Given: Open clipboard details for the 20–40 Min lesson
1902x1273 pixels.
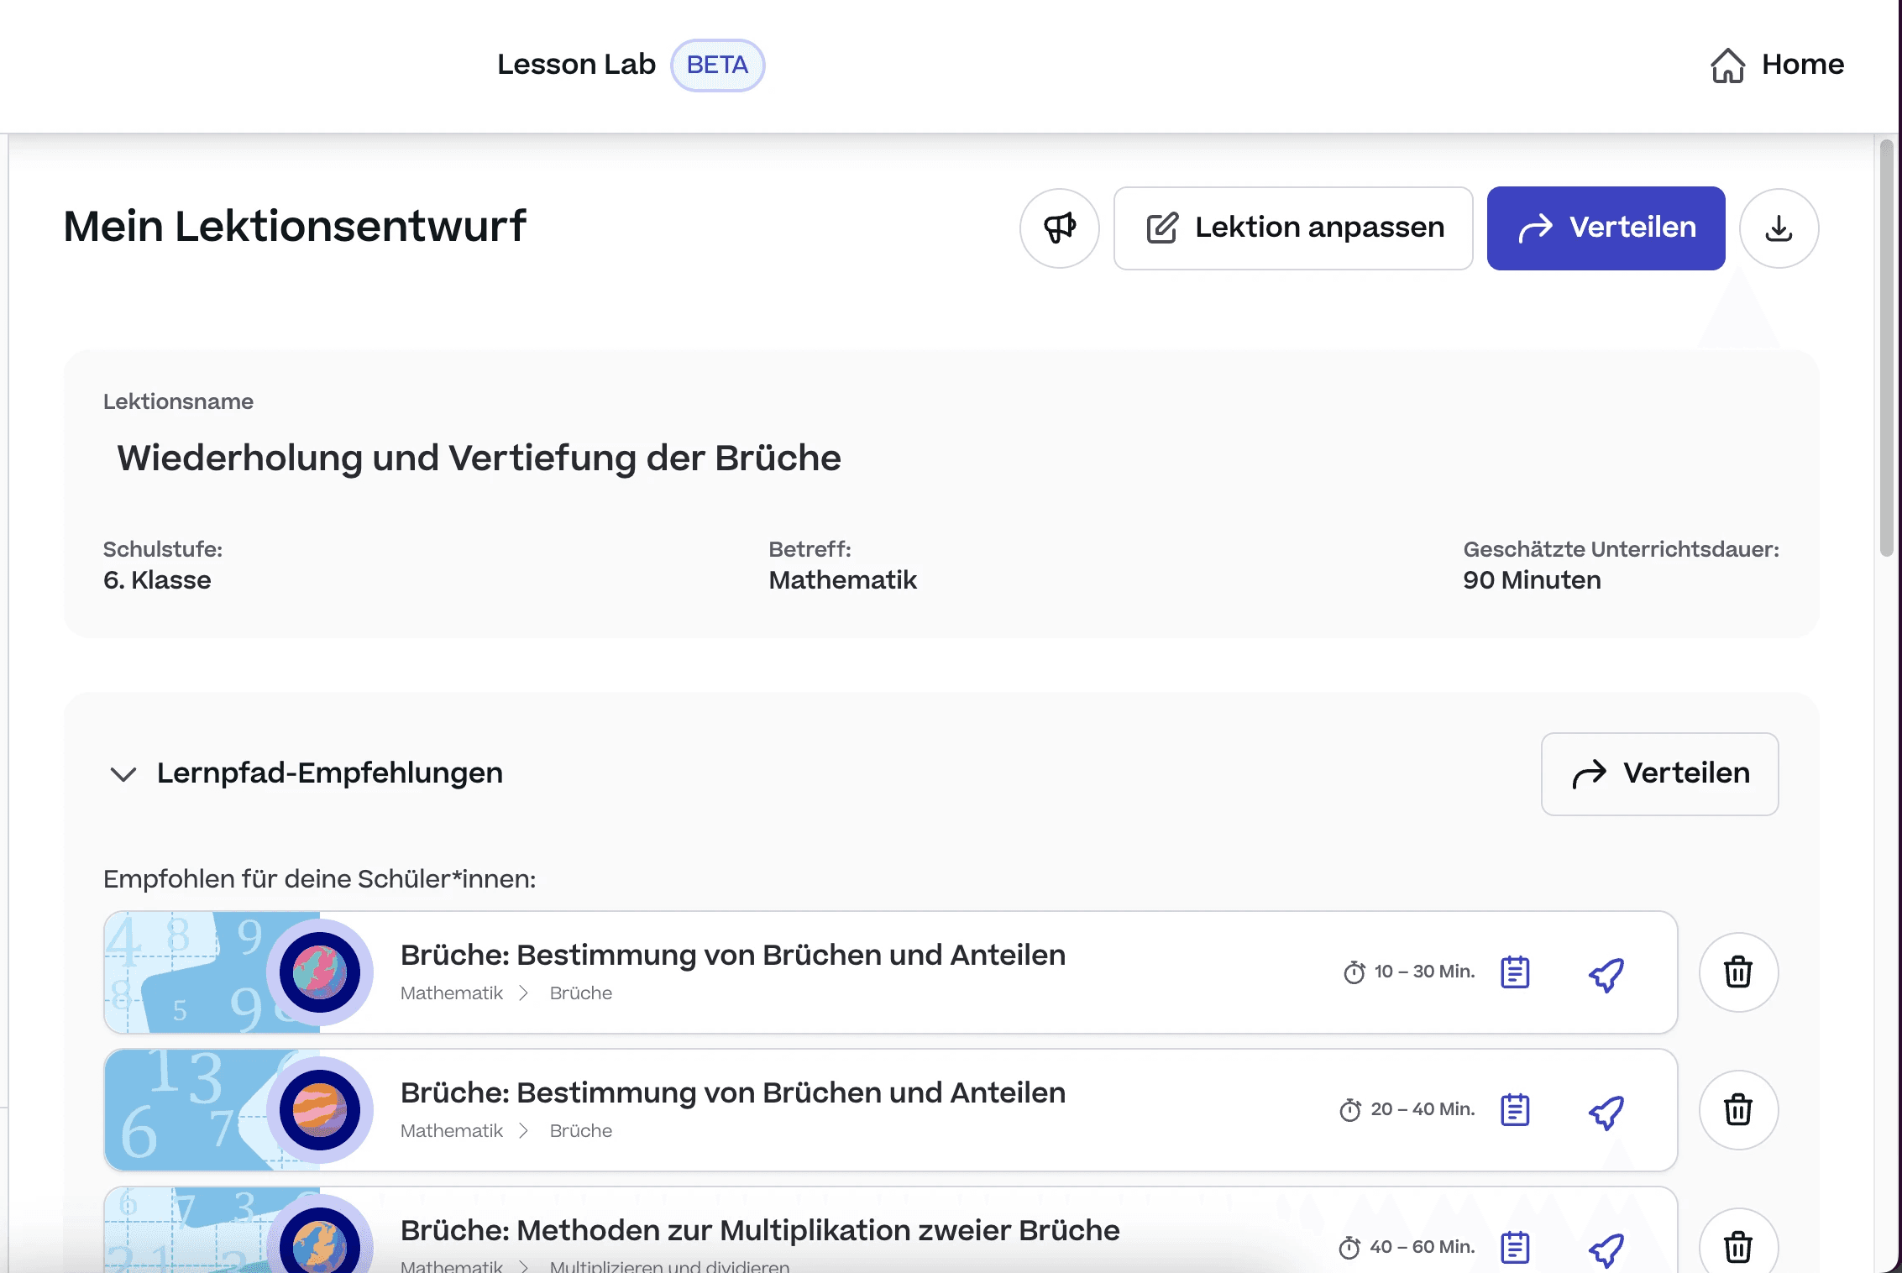Looking at the screenshot, I should [1514, 1110].
